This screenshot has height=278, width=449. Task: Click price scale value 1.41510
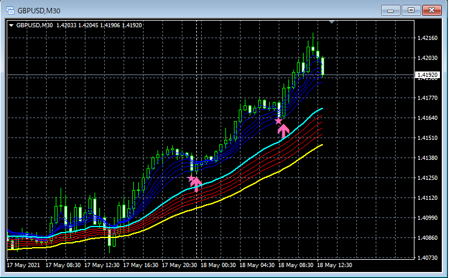point(428,137)
